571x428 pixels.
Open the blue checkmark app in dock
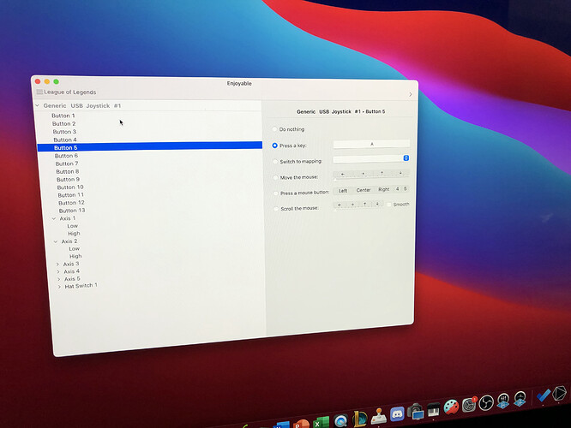[x=543, y=395]
